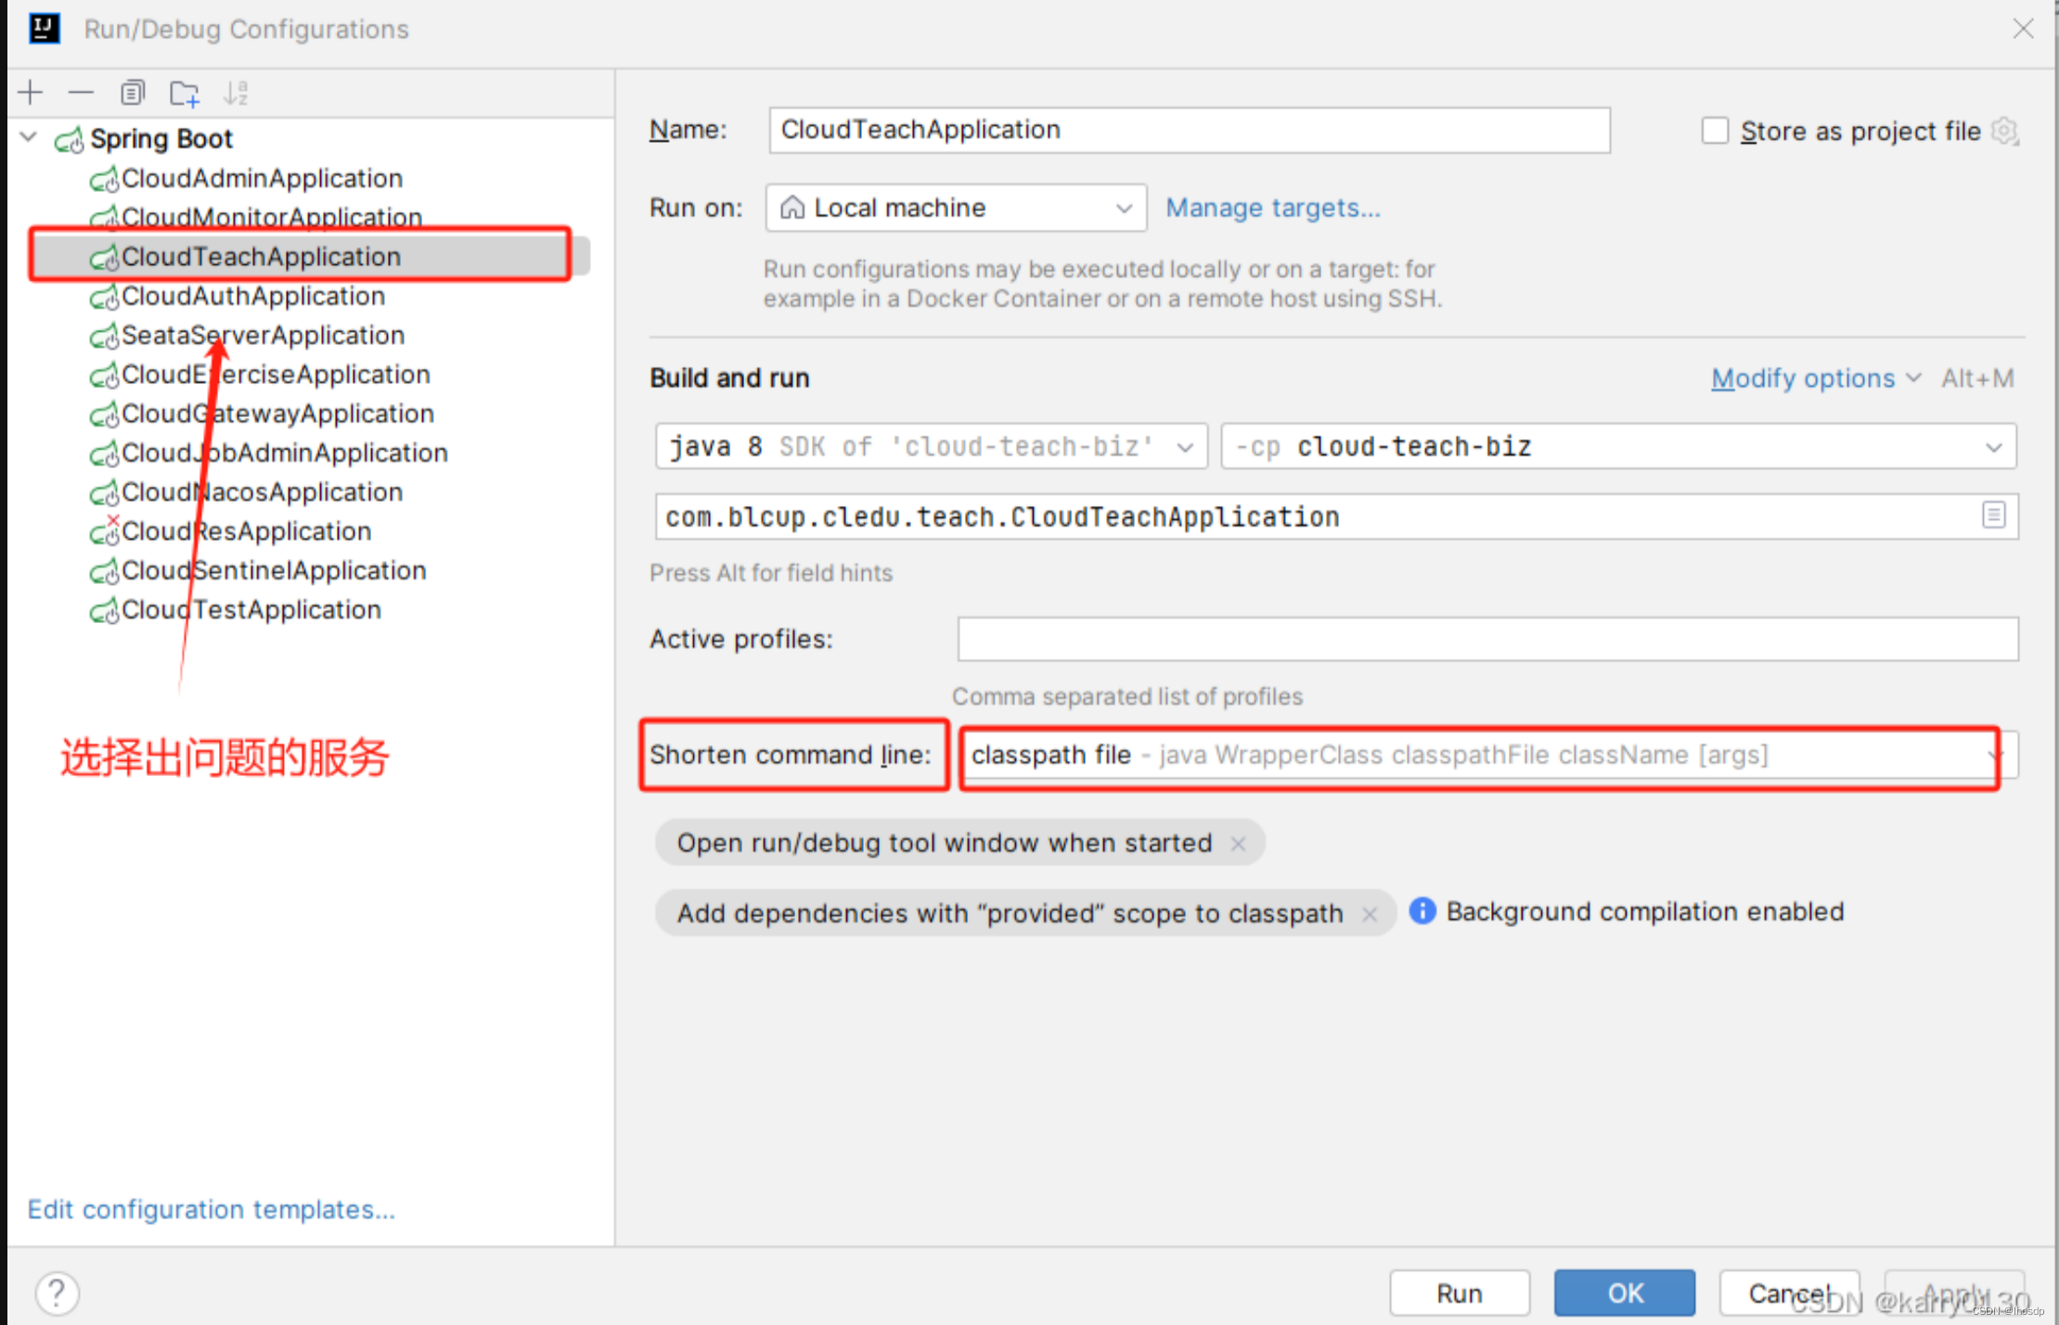
Task: Click the Active profiles input field
Action: click(x=1487, y=639)
